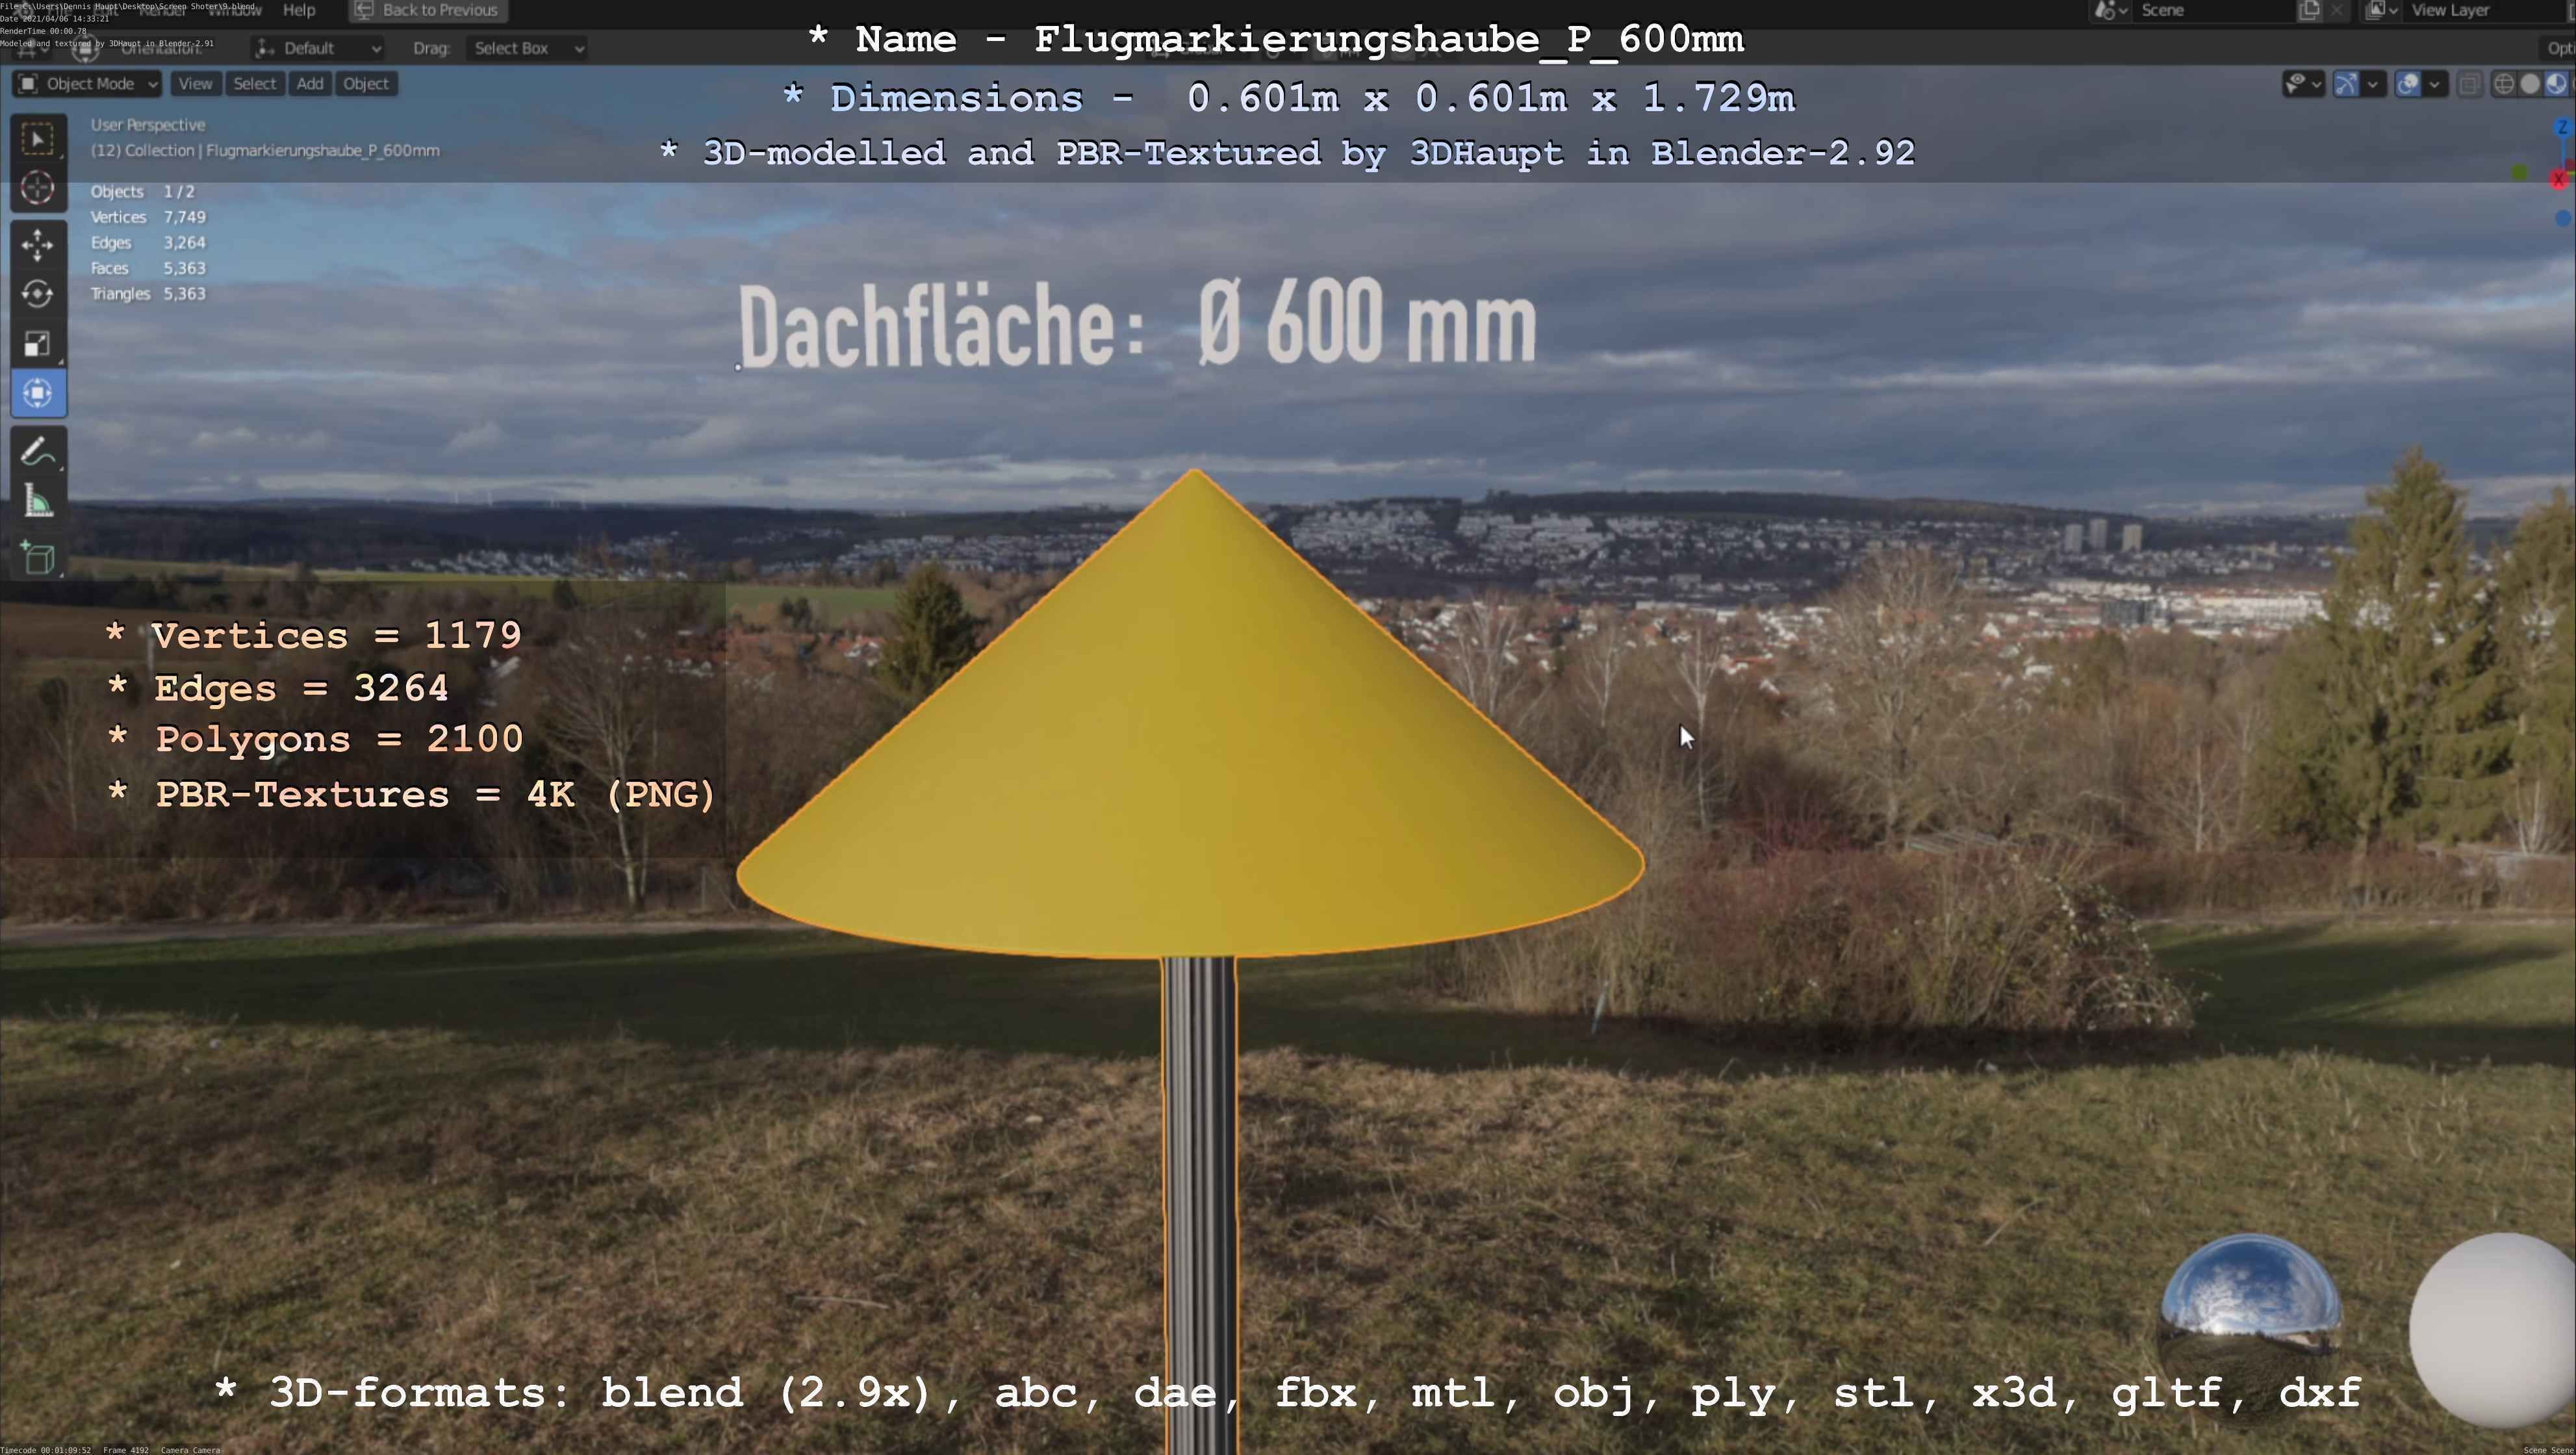Viewport: 2576px width, 1455px height.
Task: Click the Back to Previous button
Action: pos(428,10)
